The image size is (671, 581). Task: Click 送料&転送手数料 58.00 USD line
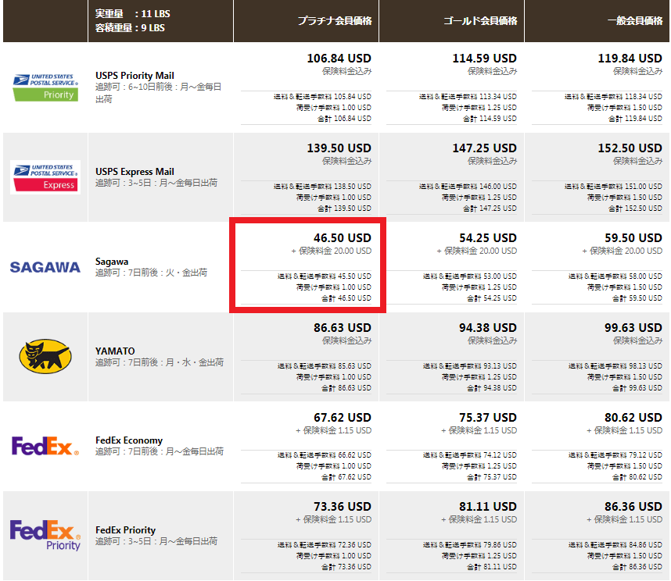pos(615,276)
